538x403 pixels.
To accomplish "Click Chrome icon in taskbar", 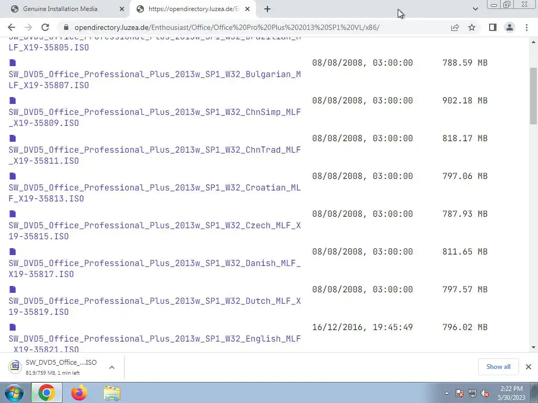I will (x=47, y=393).
